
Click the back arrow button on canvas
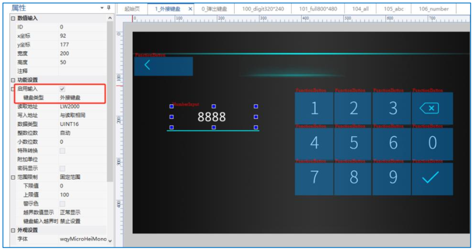[x=163, y=66]
